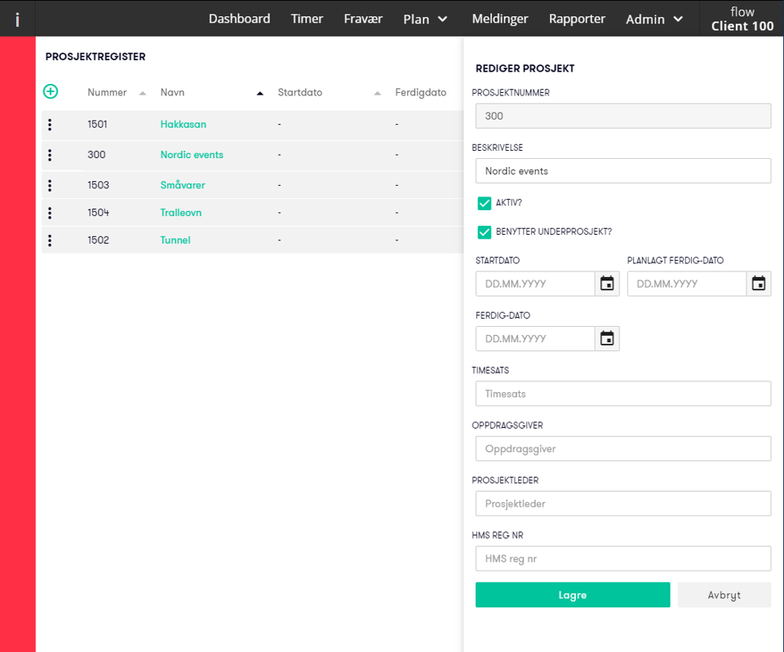
Task: Sort the table by Navn arrow
Action: pos(260,94)
